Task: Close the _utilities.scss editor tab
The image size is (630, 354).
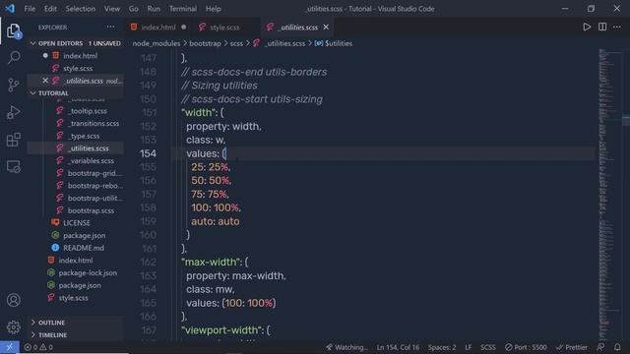Action: 326,27
